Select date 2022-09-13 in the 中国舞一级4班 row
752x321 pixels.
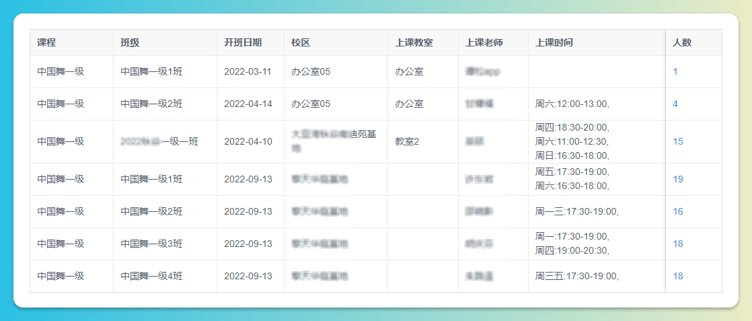point(248,277)
